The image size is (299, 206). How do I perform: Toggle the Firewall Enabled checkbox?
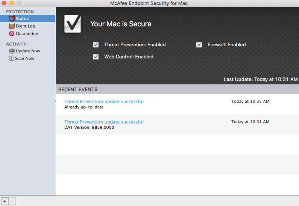pyautogui.click(x=199, y=45)
